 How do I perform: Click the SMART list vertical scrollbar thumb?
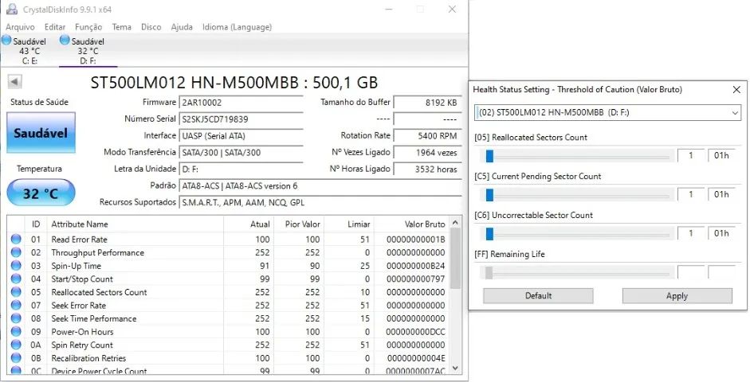click(455, 259)
